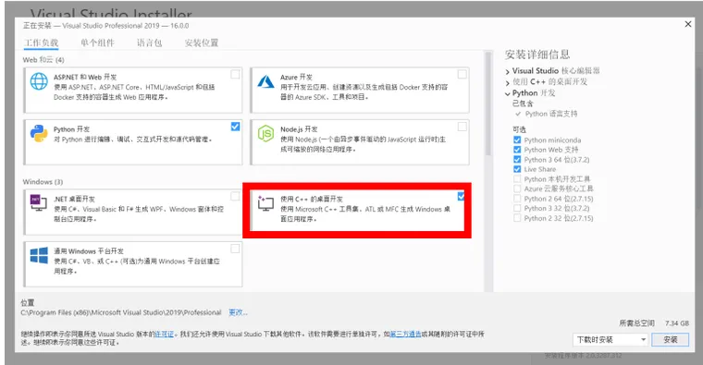
Task: Select the Node.js 开发 workload card title
Action: click(x=299, y=129)
